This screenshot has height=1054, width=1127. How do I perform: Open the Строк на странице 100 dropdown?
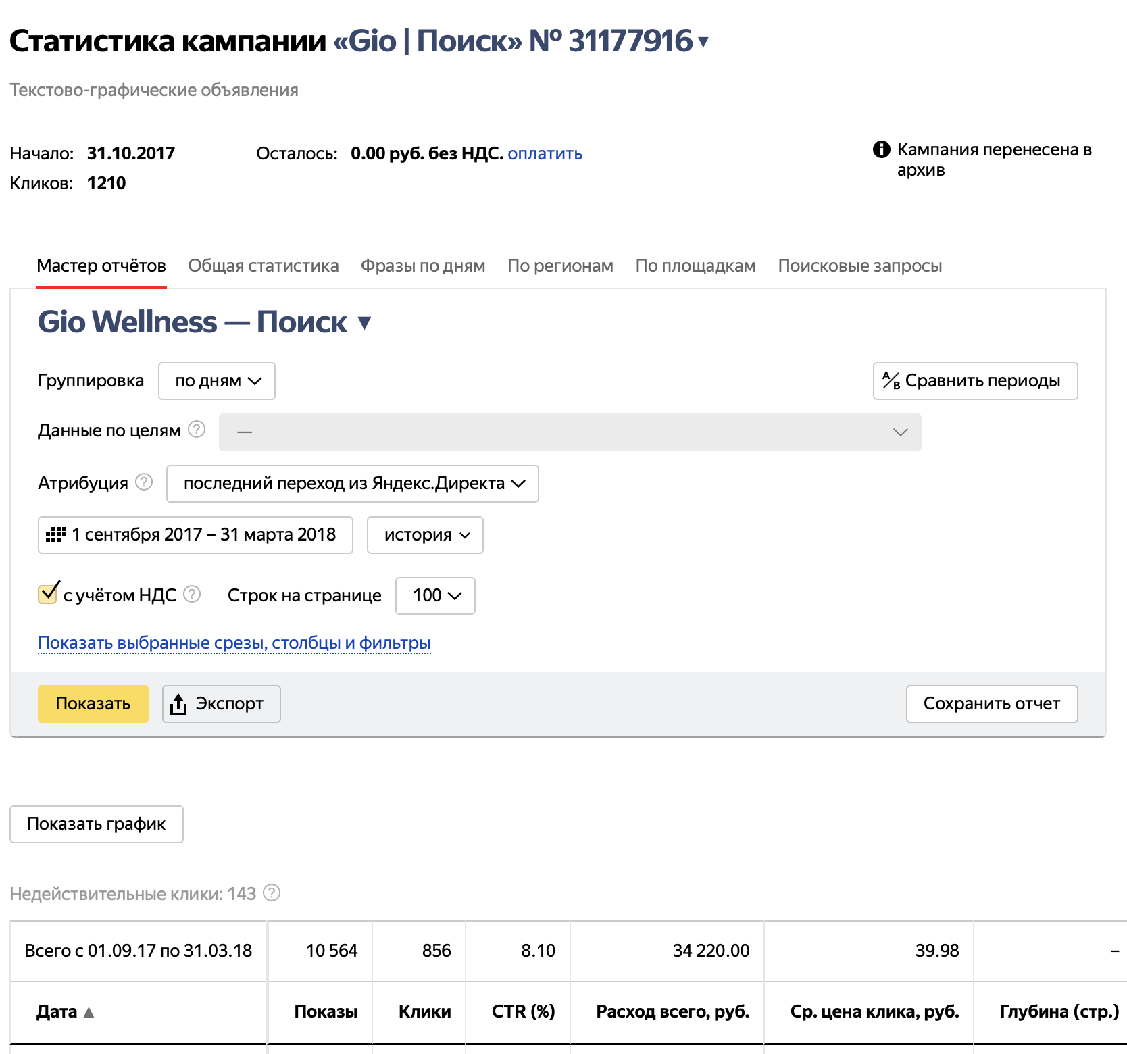[x=435, y=596]
